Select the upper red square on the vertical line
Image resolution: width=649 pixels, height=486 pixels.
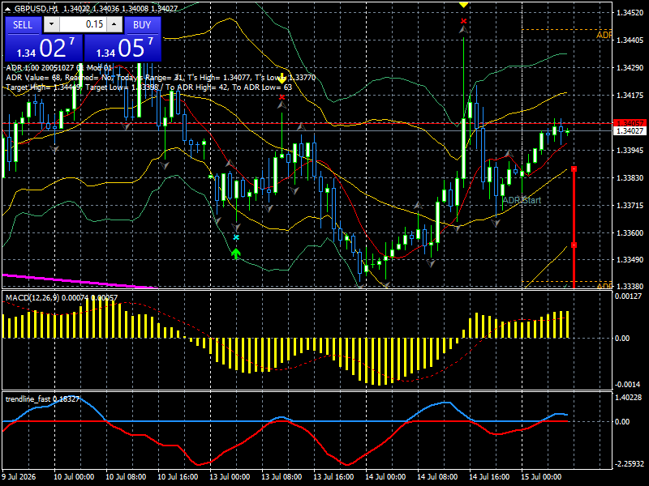574,169
